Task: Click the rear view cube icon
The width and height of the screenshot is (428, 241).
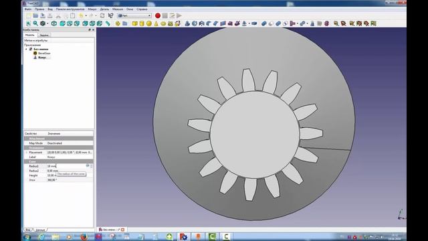Action: click(x=85, y=23)
